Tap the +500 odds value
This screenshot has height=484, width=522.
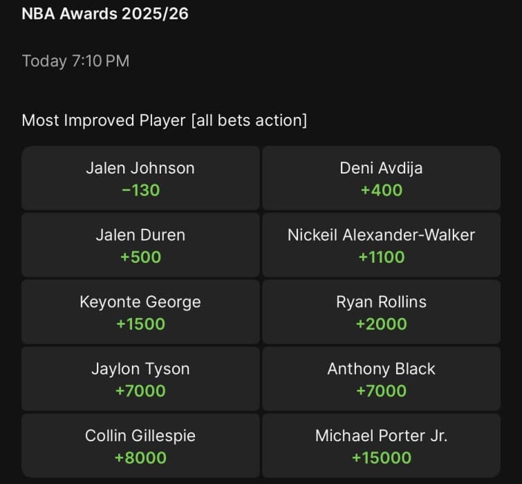pyautogui.click(x=140, y=257)
